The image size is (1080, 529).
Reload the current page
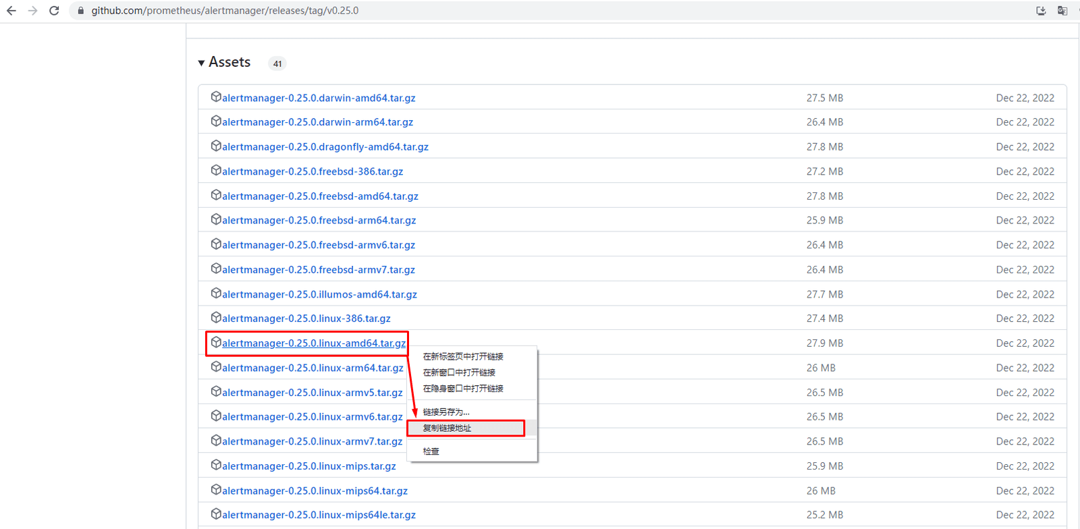[x=54, y=11]
